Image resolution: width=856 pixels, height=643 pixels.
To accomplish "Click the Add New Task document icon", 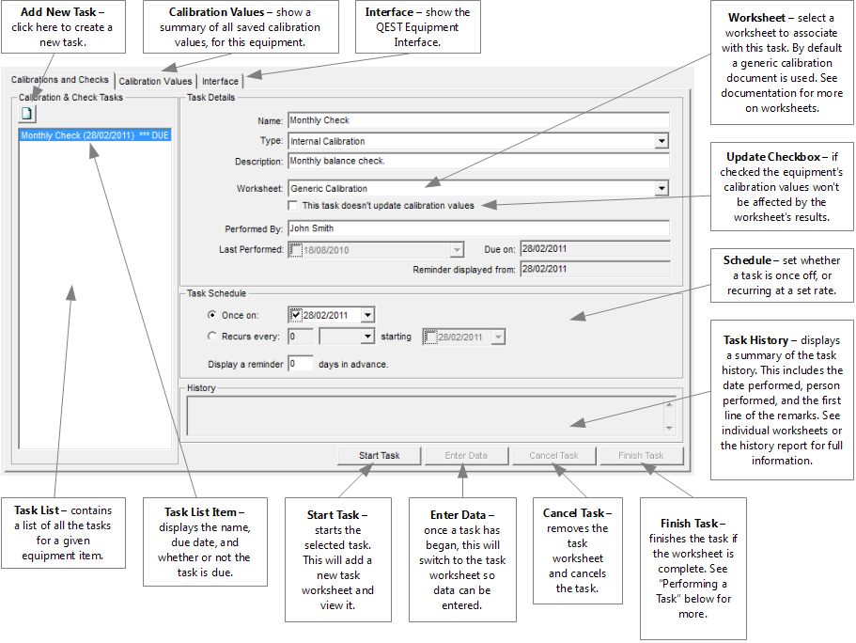I will click(x=27, y=114).
